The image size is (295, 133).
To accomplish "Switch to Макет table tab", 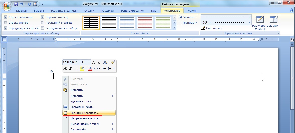I will click(x=192, y=11).
